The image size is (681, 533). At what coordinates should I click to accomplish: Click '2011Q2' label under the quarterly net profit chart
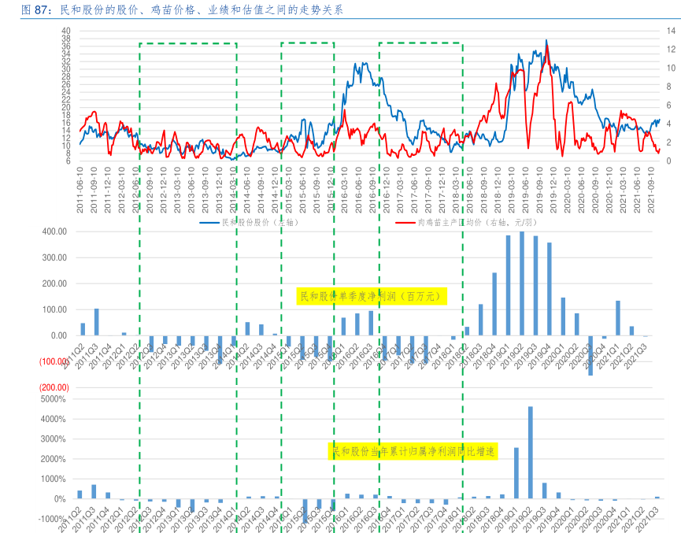coord(73,357)
